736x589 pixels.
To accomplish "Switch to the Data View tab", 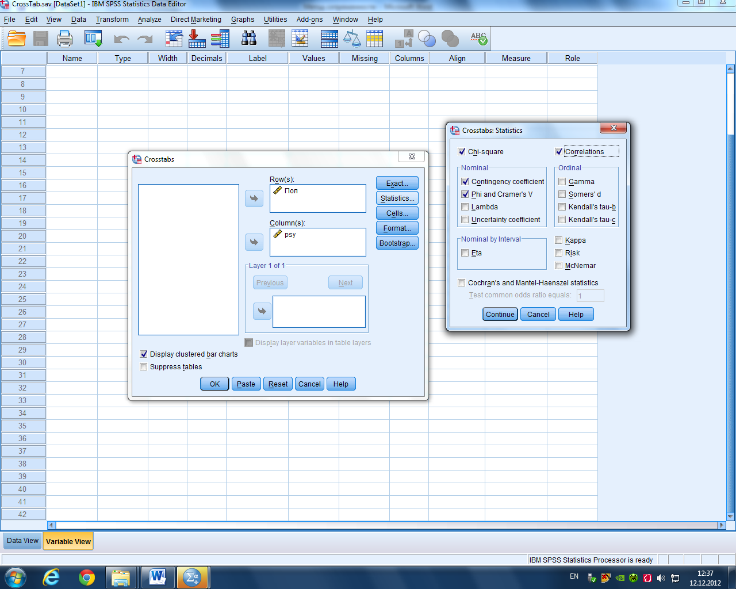I will 22,541.
